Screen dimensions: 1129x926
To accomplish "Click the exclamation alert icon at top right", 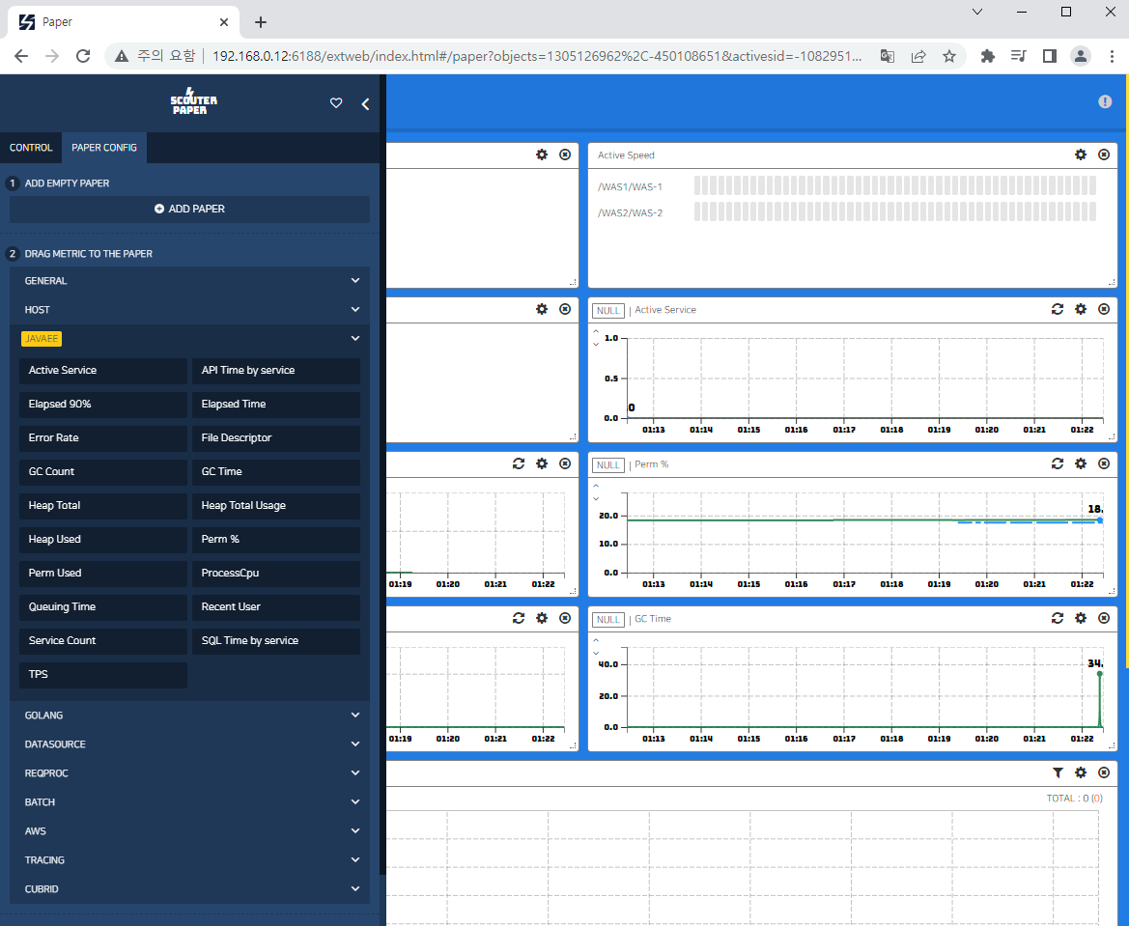I will click(1105, 102).
